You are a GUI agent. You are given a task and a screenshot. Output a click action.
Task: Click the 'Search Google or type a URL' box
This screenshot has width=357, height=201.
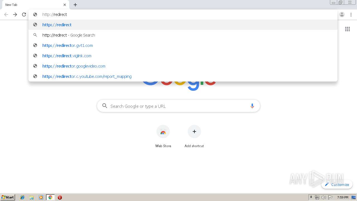click(x=178, y=106)
